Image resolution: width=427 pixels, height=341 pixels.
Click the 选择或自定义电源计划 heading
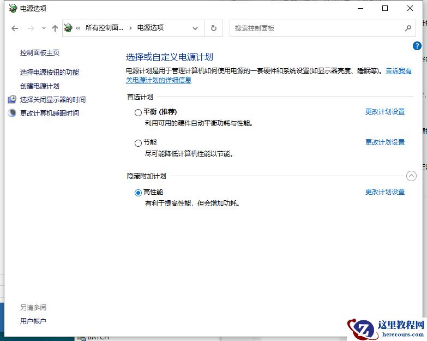[170, 57]
